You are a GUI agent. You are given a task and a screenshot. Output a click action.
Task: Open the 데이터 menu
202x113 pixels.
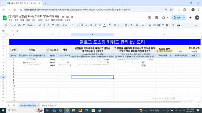pos(40,20)
